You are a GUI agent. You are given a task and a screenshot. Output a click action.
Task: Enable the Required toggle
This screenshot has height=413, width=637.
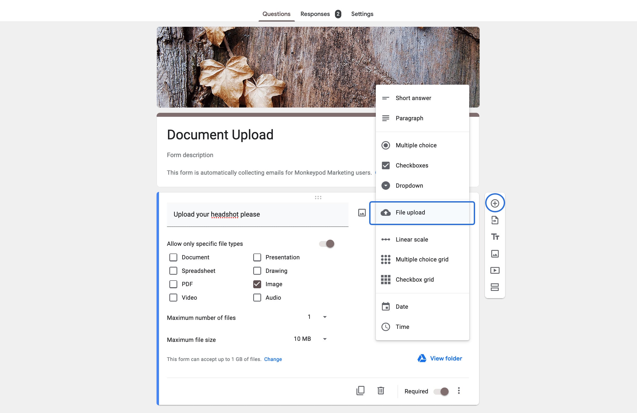click(440, 391)
